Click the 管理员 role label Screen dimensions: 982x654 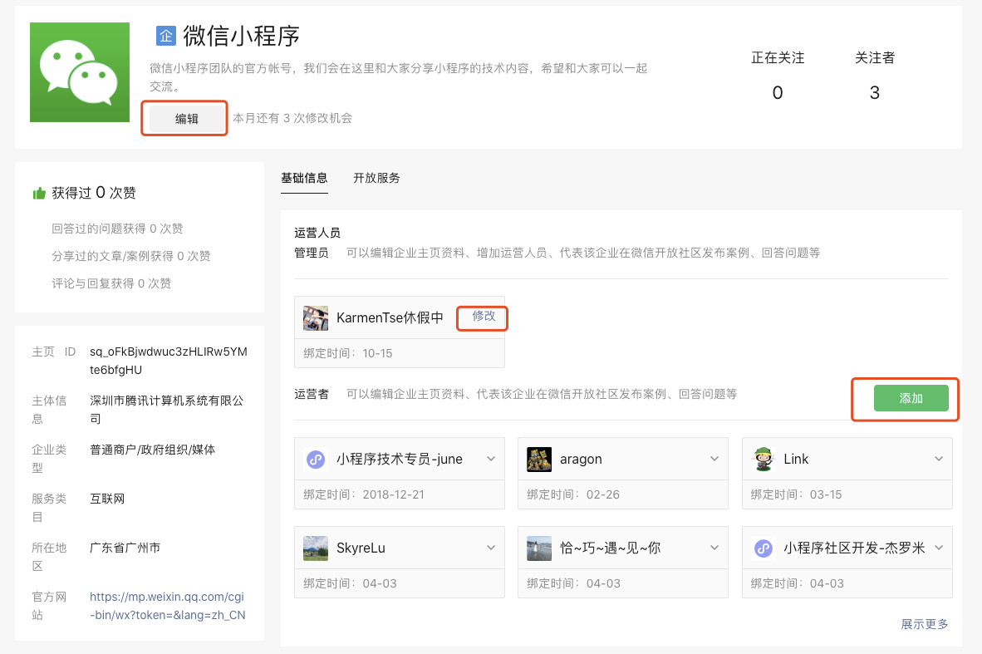(312, 253)
